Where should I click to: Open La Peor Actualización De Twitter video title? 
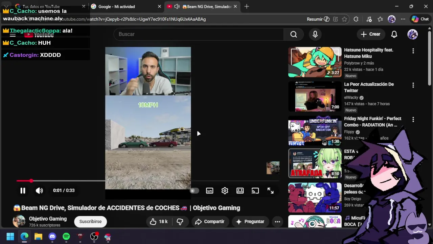pyautogui.click(x=369, y=87)
